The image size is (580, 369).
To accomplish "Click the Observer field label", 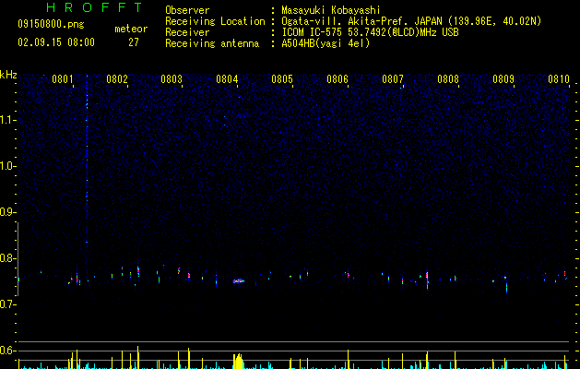I will point(187,10).
